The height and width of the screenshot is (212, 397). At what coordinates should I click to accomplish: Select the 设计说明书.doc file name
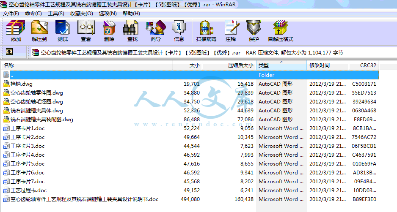coord(84,199)
